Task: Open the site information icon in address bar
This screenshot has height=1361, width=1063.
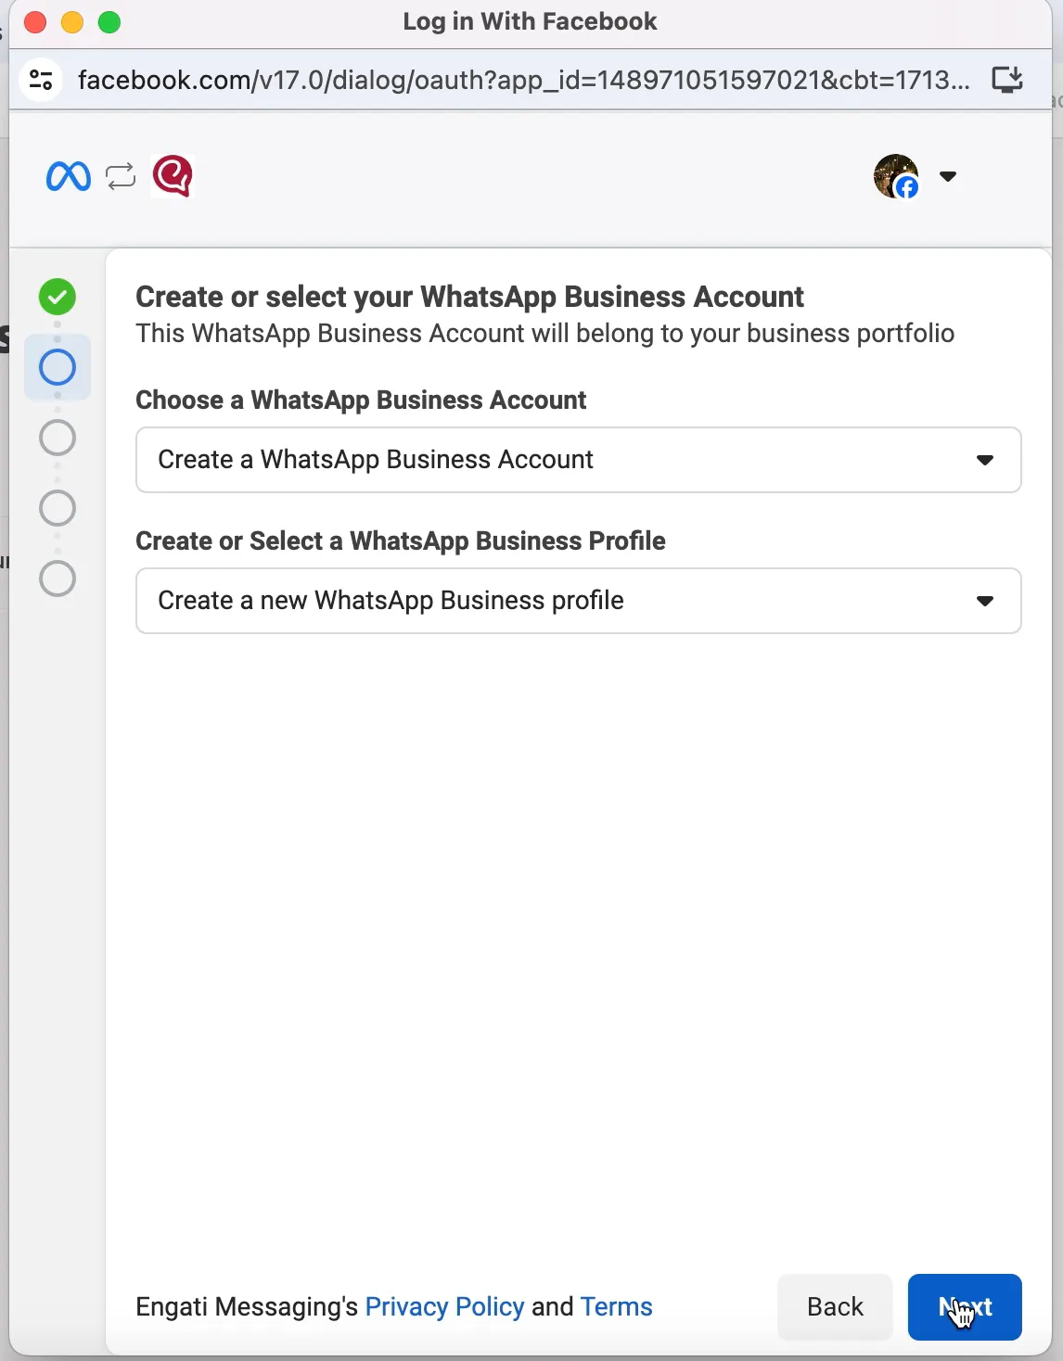Action: coord(41,80)
